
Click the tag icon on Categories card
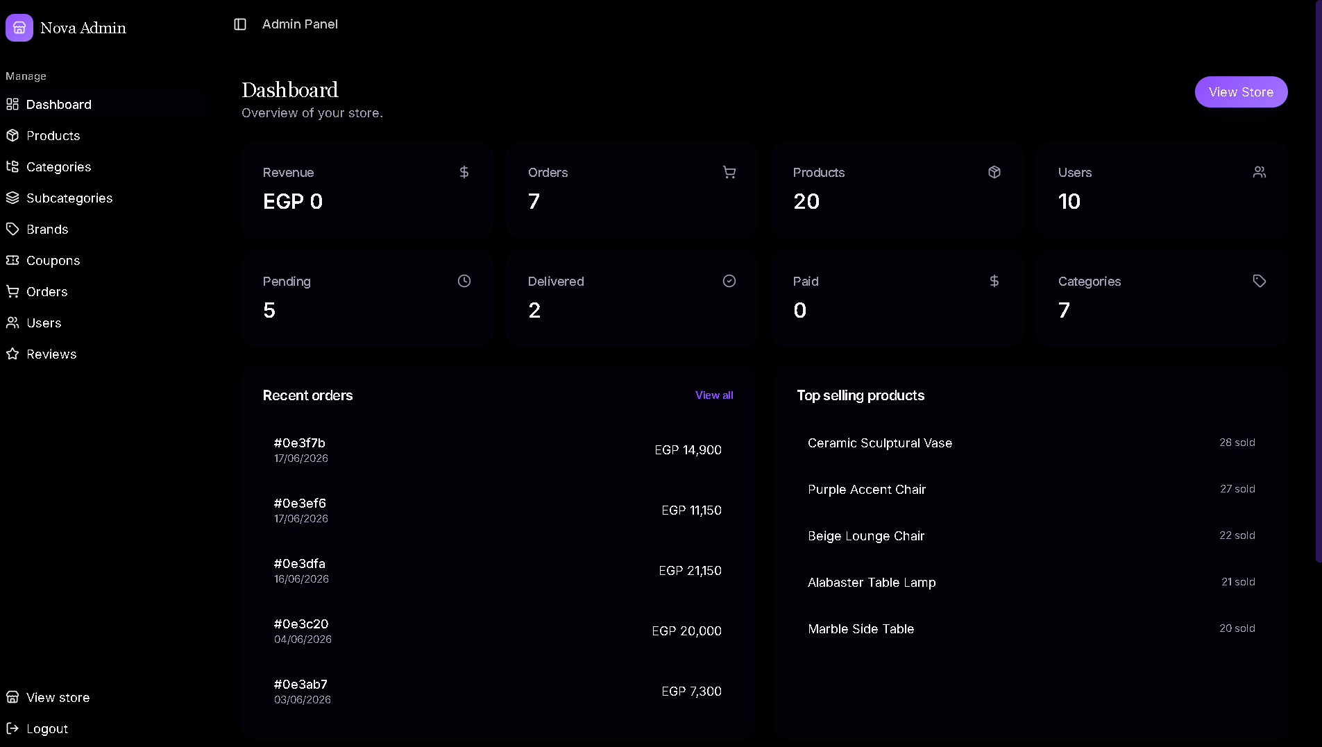pos(1260,281)
